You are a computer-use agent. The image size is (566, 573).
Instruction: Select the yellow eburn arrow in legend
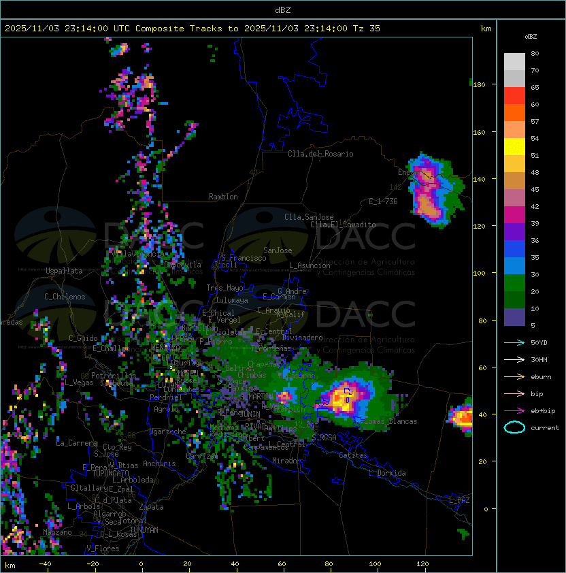[x=514, y=377]
